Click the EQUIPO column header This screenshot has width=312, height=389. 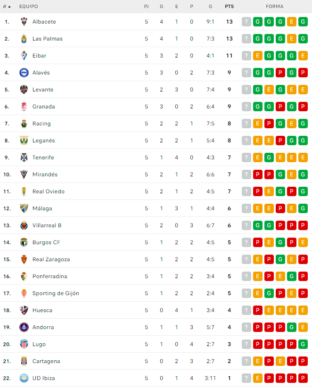29,7
